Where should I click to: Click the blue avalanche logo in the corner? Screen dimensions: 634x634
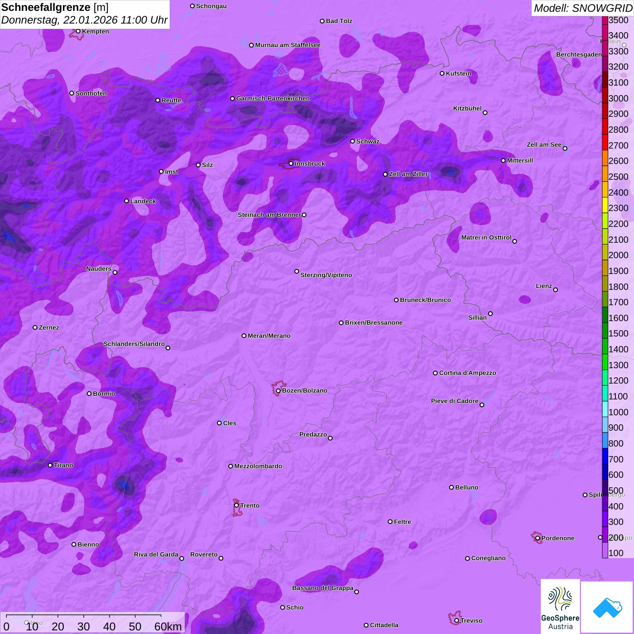(607, 607)
